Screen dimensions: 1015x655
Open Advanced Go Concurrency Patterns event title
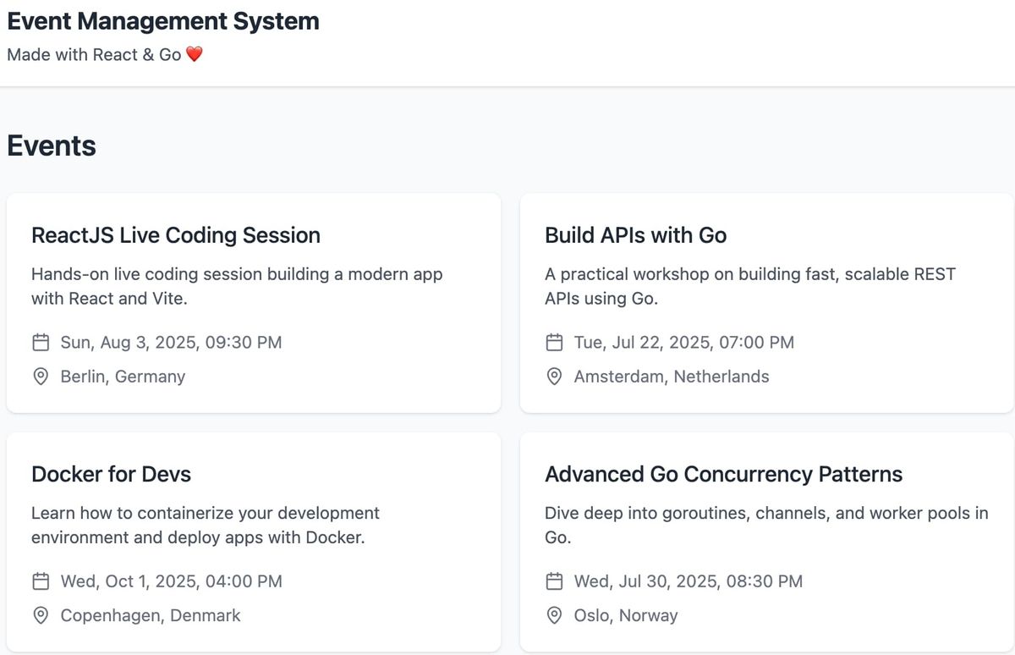coord(723,474)
